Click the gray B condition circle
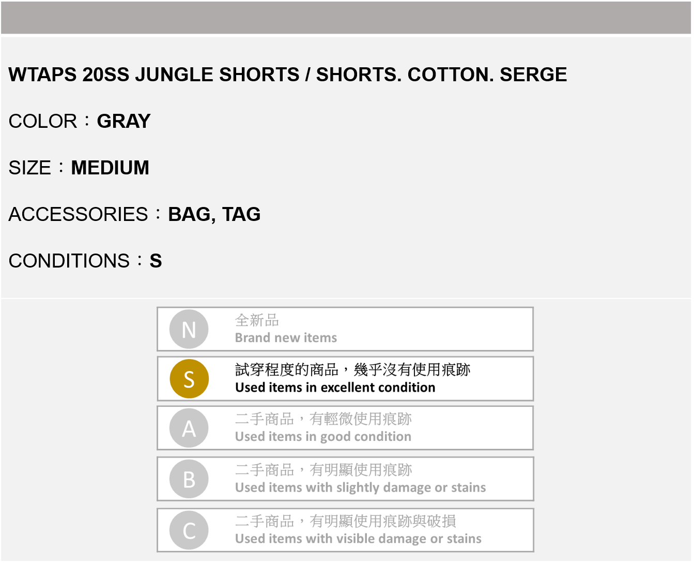 click(x=189, y=479)
